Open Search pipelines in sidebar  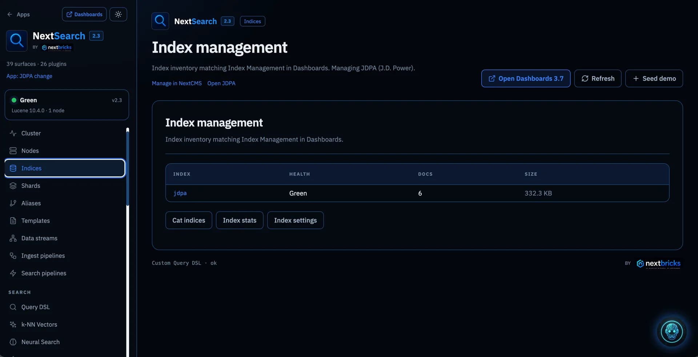(x=65, y=273)
